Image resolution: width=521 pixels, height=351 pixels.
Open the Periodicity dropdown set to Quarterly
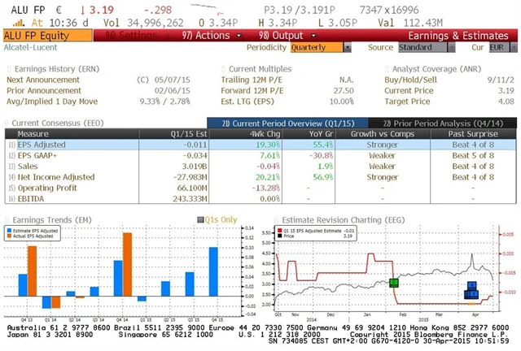click(x=318, y=48)
